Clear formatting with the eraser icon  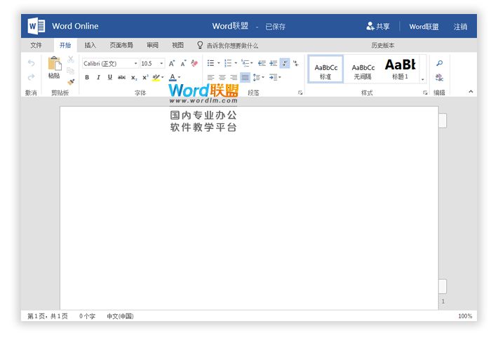tap(194, 64)
